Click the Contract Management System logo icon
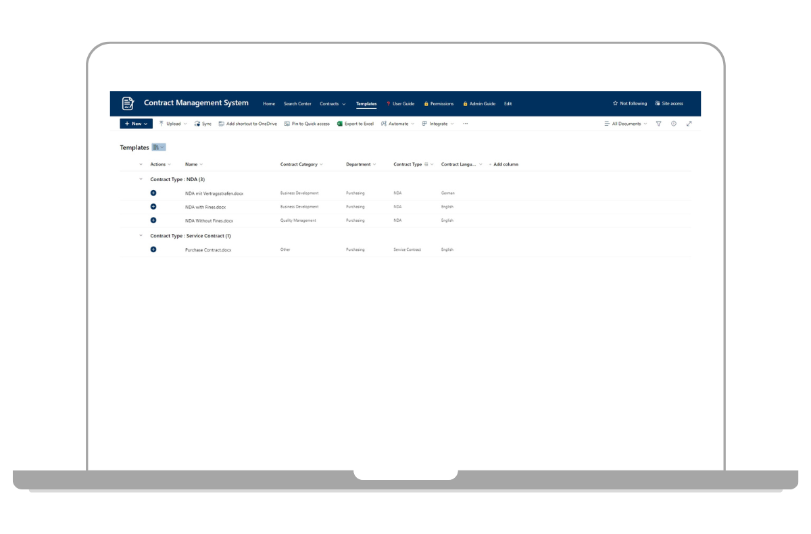 coord(128,103)
